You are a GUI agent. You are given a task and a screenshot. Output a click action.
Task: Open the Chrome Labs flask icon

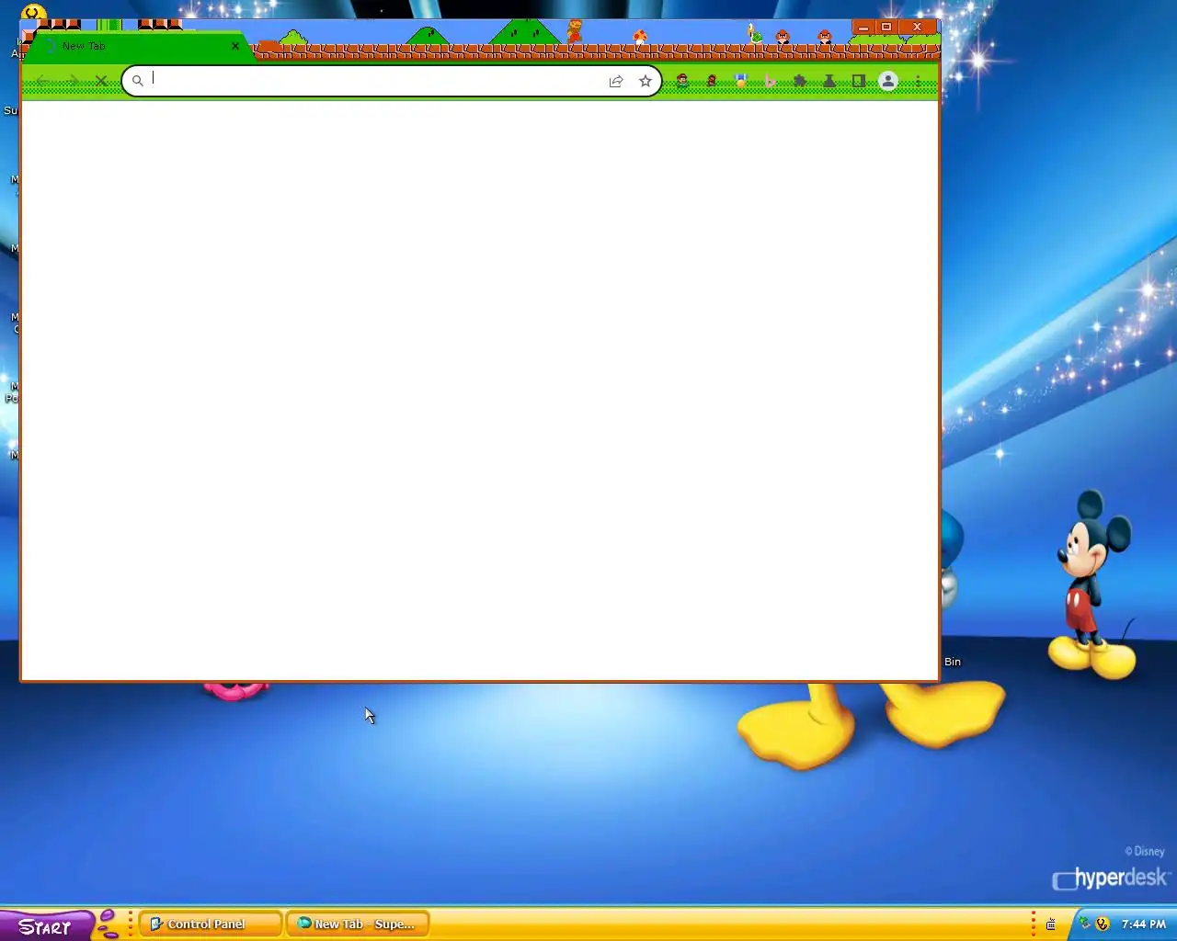(x=829, y=81)
